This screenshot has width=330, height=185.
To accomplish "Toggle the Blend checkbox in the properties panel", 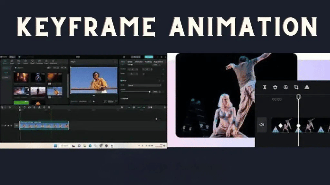I will pos(121,81).
